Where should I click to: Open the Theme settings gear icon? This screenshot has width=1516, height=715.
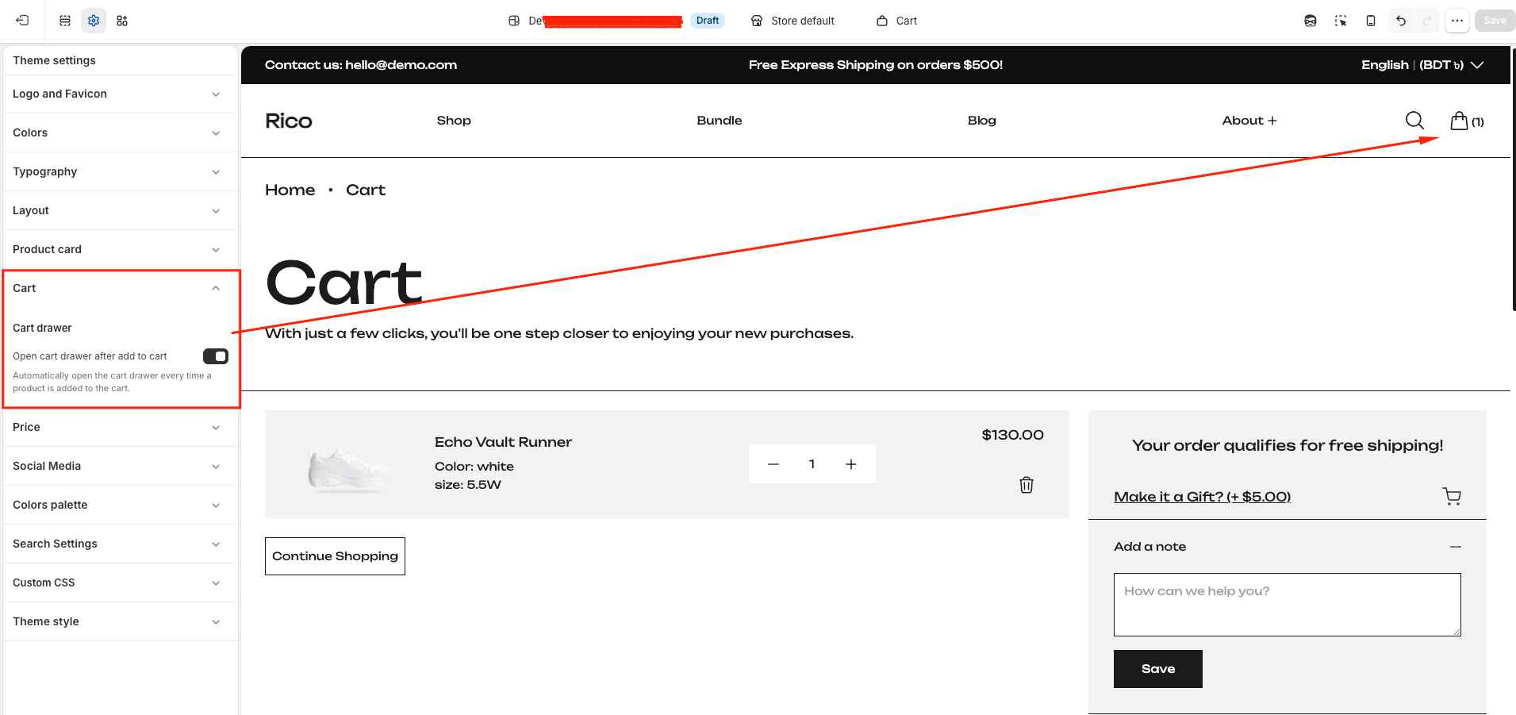(94, 21)
